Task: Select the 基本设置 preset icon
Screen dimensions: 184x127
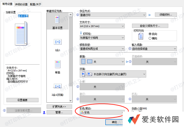Action: pyautogui.click(x=57, y=19)
